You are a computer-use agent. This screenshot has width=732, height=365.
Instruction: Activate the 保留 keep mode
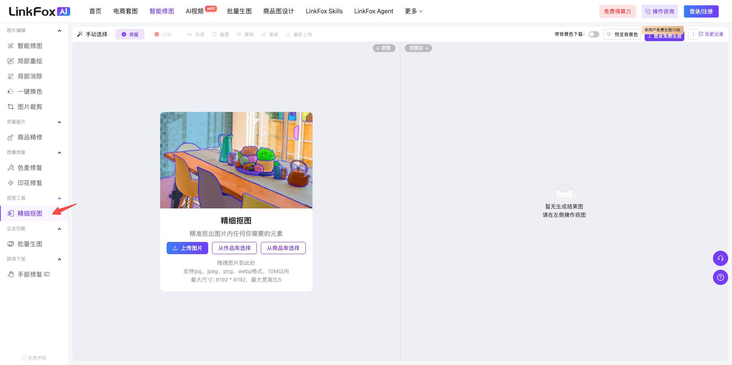[130, 34]
